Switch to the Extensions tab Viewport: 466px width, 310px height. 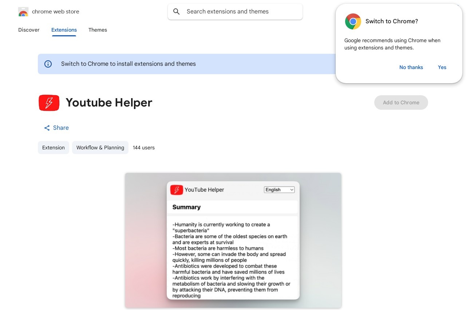point(64,30)
